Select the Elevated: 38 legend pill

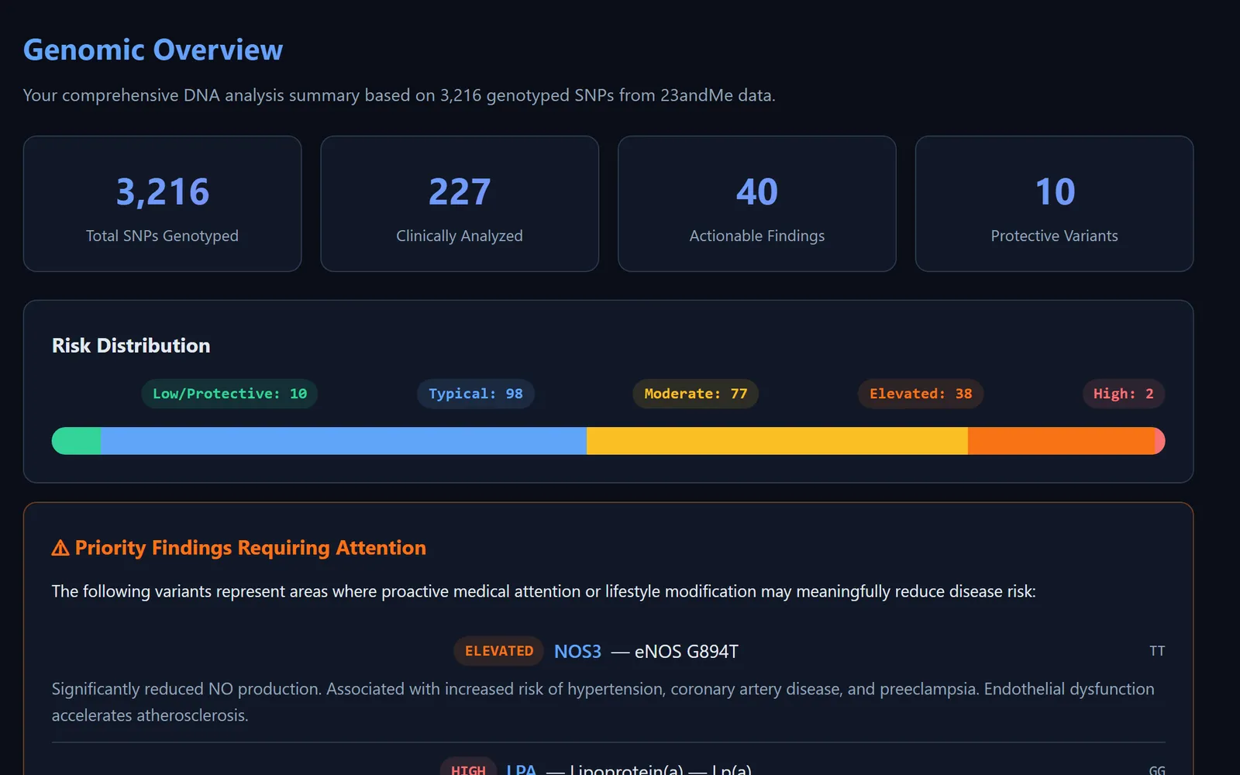[921, 394]
